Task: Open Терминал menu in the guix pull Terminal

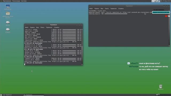Action: [113, 9]
